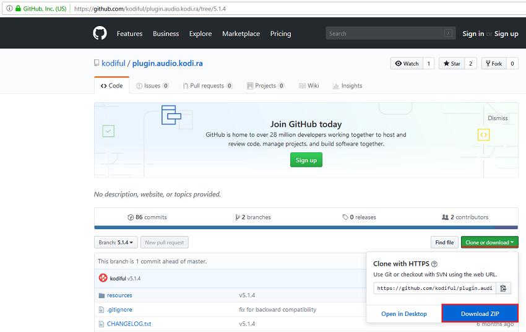Click the kodiful red avatar icon
This screenshot has height=332, width=526.
tap(103, 278)
